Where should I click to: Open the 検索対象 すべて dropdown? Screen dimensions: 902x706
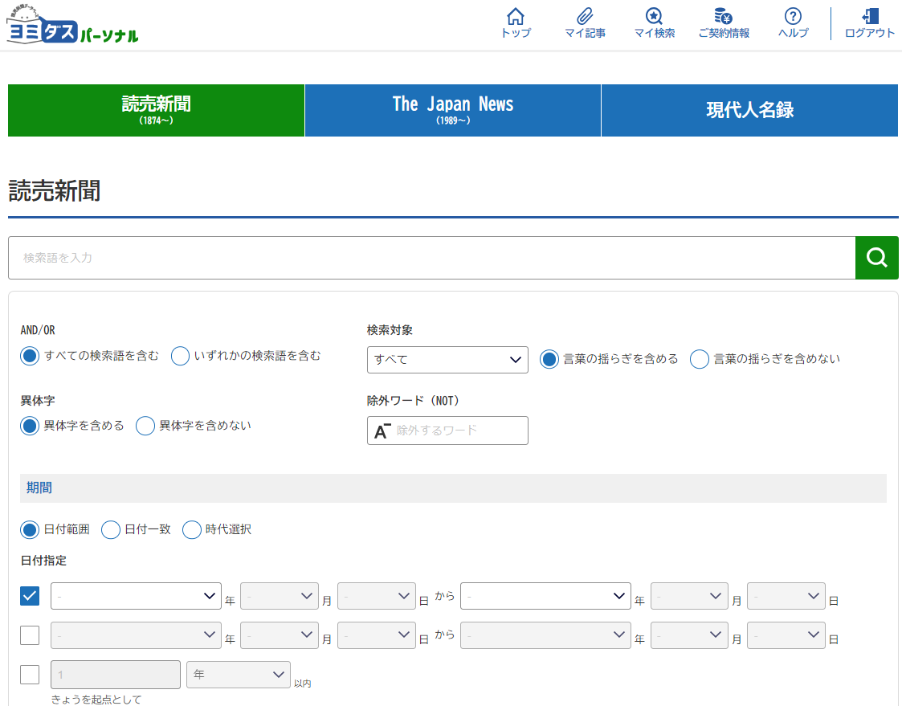447,360
